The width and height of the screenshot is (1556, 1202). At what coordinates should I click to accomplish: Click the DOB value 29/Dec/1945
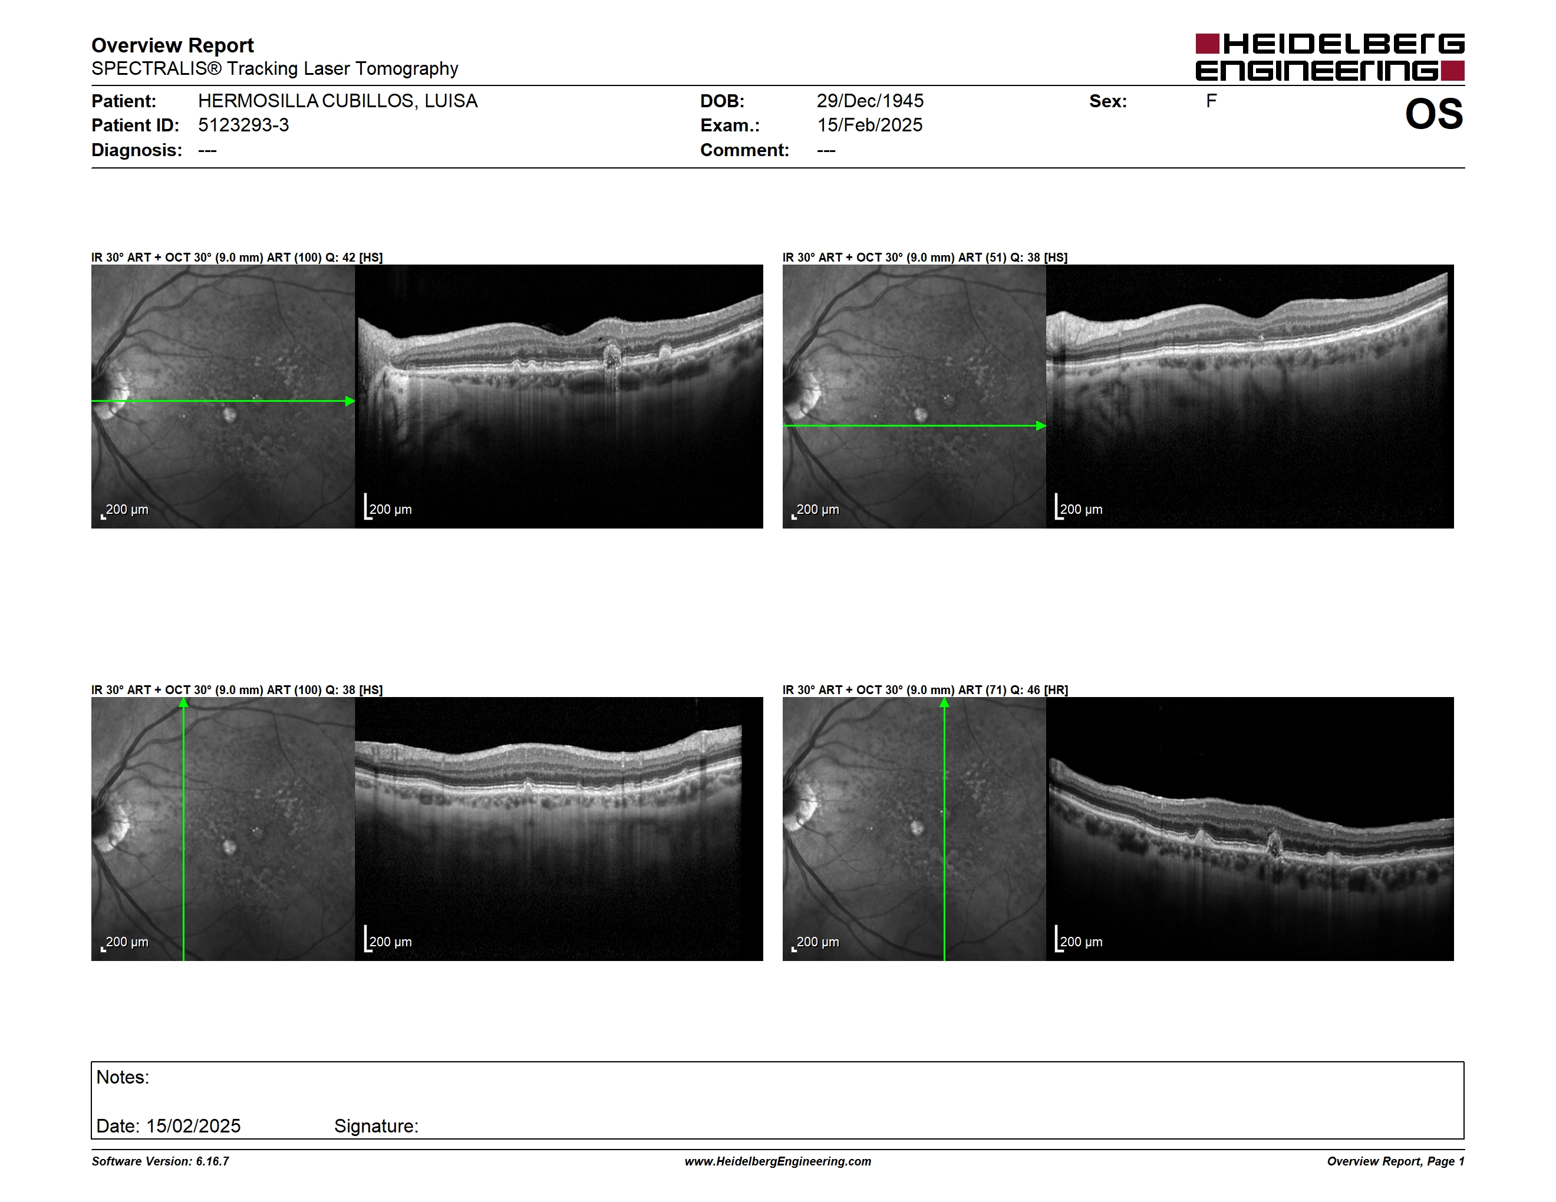[x=870, y=101]
